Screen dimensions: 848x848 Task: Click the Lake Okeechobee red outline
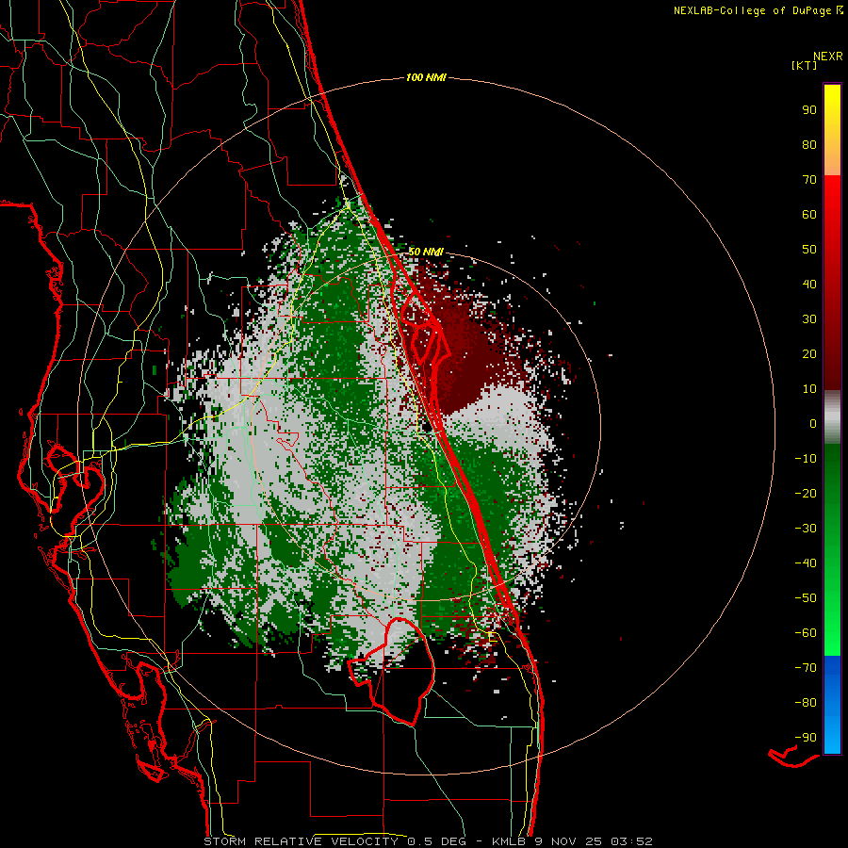(392, 671)
